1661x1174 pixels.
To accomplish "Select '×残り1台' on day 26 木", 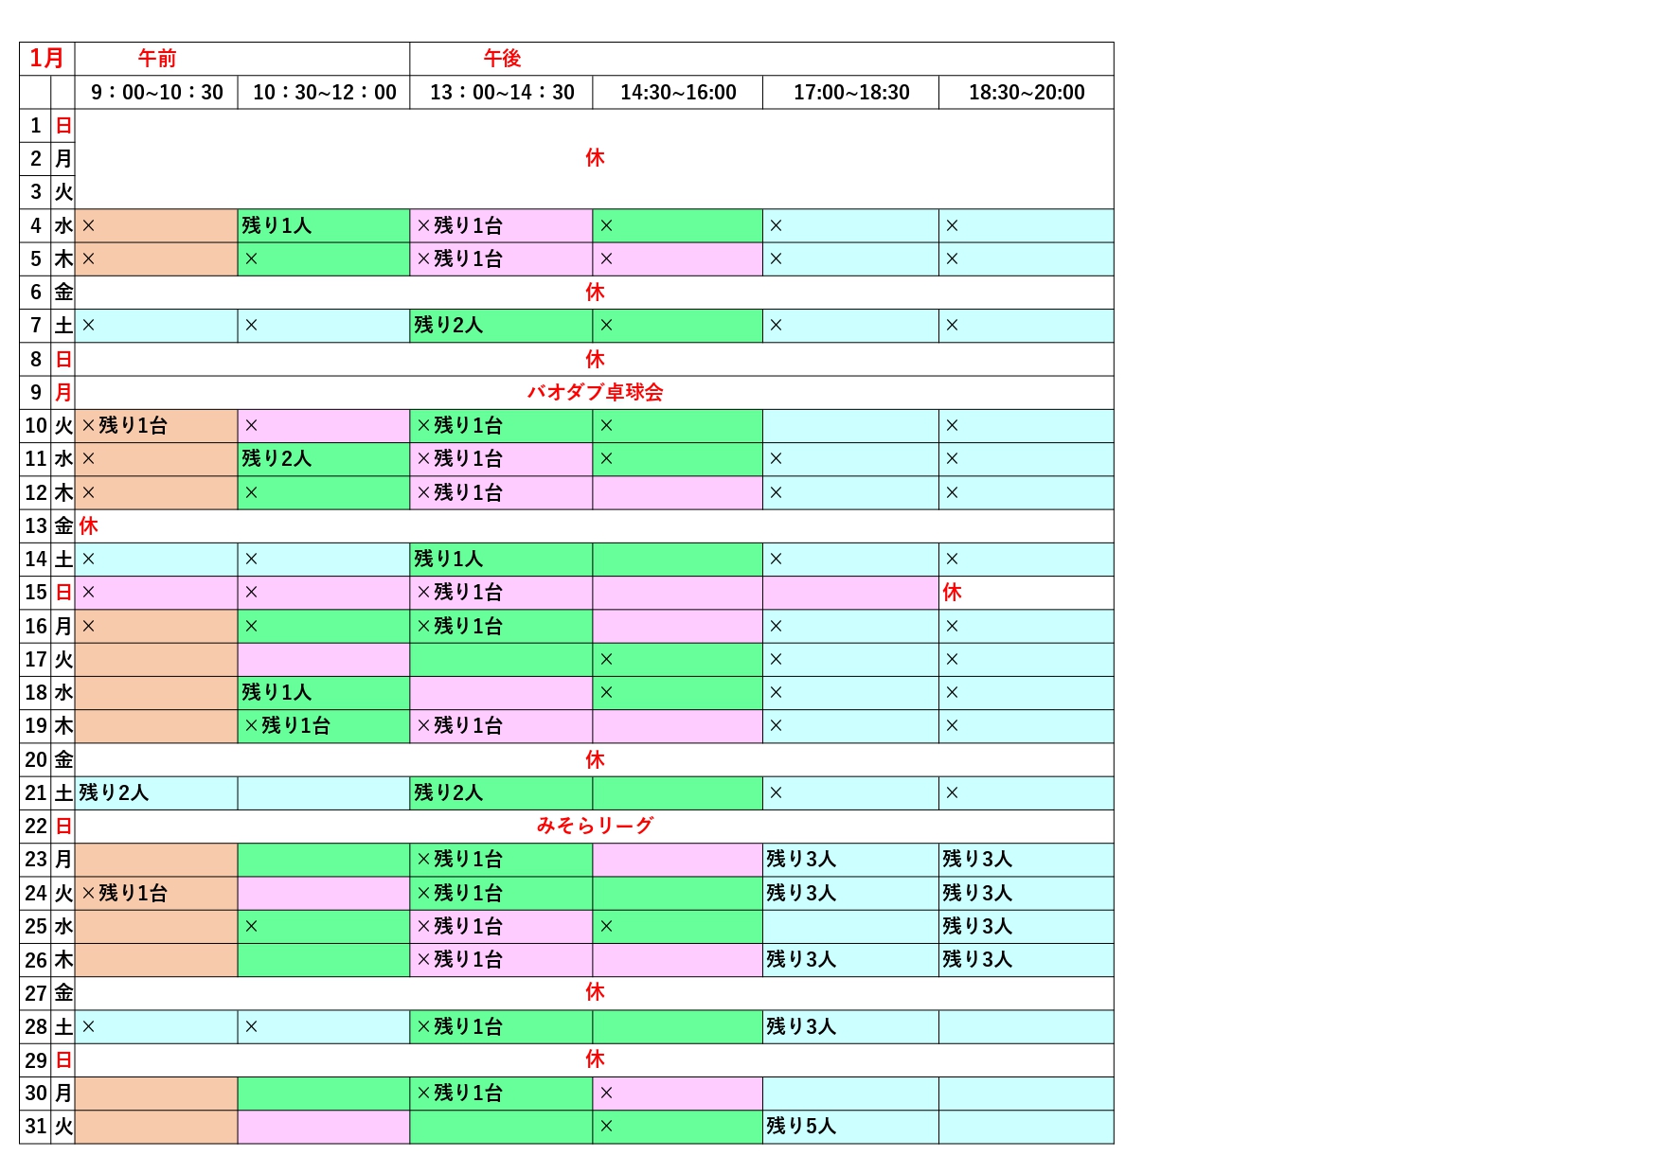I will pyautogui.click(x=459, y=959).
